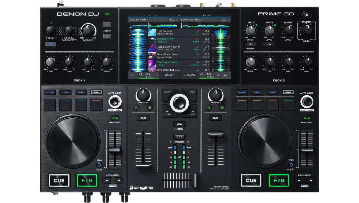Open the LIBRARY tab on the touchscreen

point(169,75)
